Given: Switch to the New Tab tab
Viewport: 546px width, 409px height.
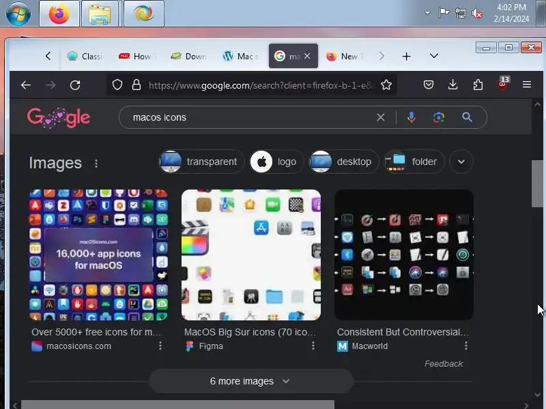Looking at the screenshot, I should [x=345, y=56].
